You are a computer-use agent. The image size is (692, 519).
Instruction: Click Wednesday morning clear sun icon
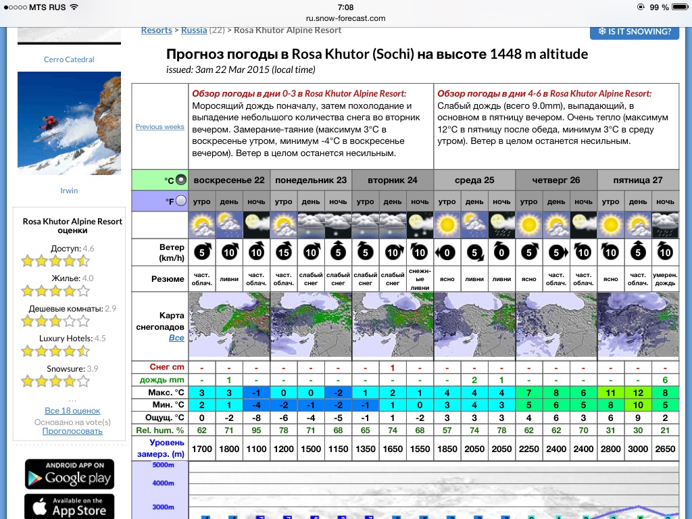[x=447, y=225]
